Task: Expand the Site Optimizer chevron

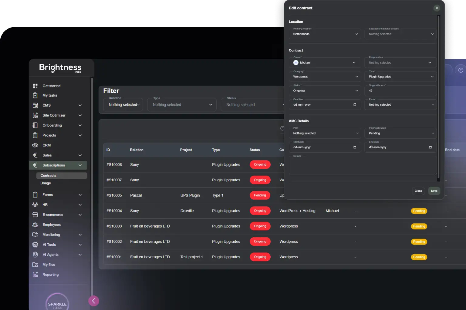Action: click(80, 115)
